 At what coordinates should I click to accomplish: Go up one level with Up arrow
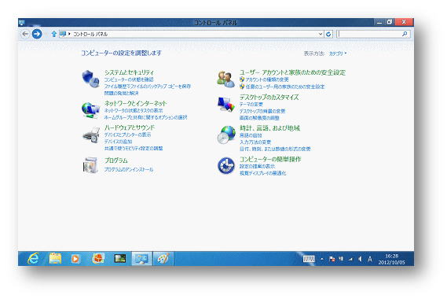point(53,34)
